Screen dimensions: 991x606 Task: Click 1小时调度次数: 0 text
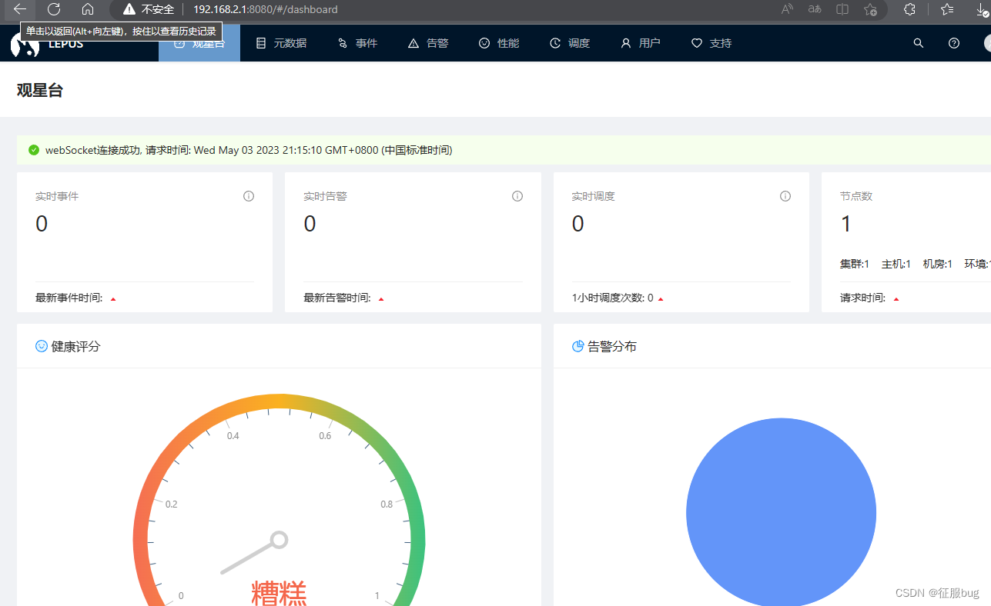point(612,298)
